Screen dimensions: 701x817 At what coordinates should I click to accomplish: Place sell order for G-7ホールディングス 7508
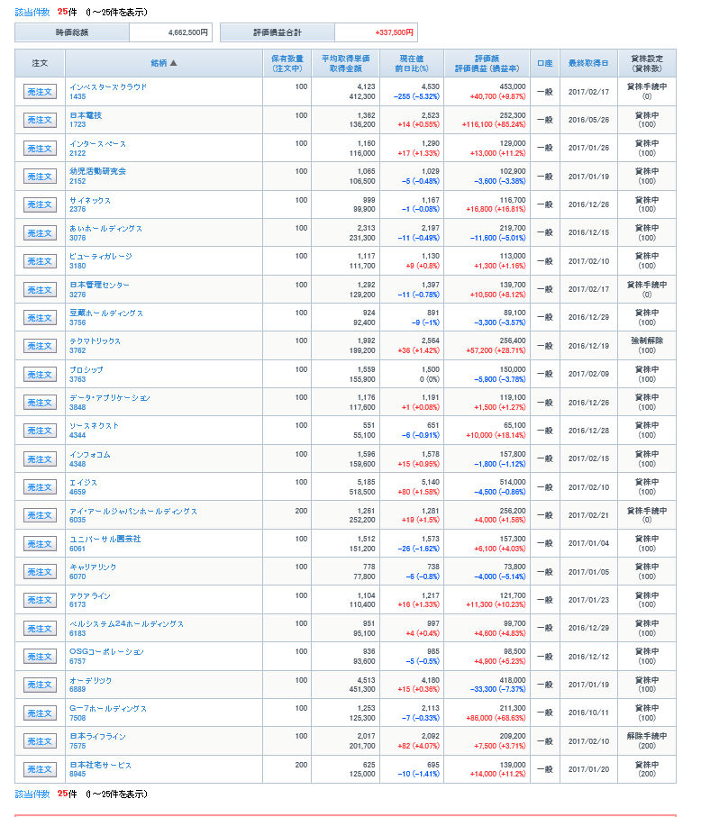(x=41, y=713)
